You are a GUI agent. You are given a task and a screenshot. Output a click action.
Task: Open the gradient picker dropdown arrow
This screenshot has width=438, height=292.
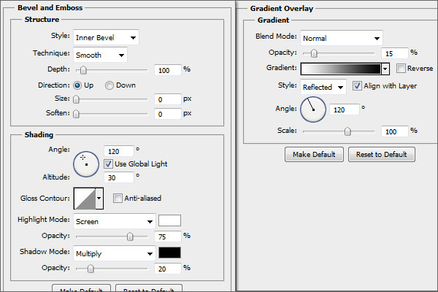[385, 69]
